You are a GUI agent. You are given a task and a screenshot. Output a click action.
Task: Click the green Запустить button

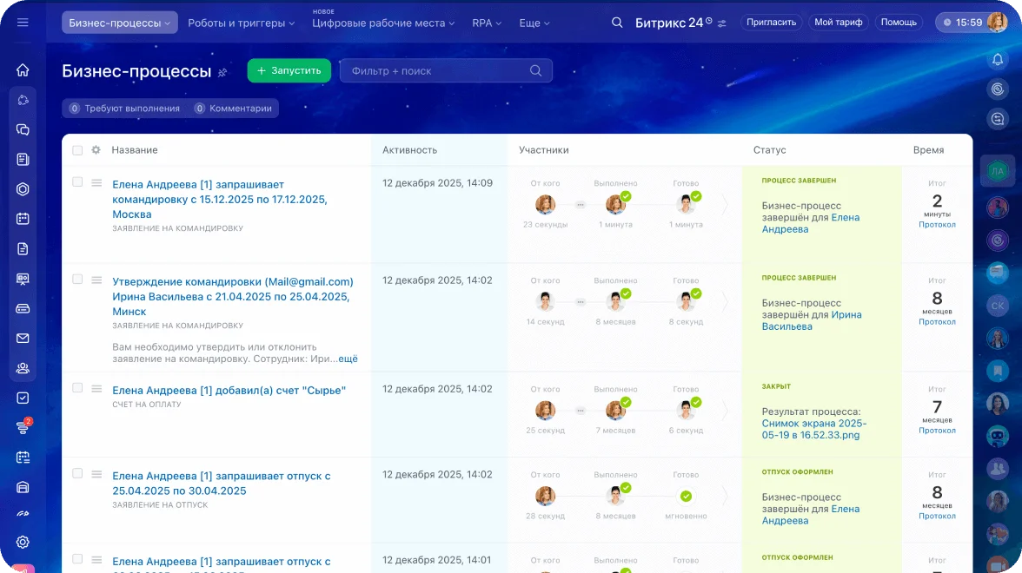click(x=289, y=70)
